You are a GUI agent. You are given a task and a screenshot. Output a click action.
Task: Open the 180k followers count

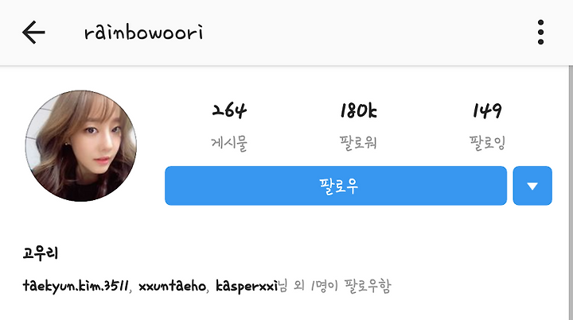[x=358, y=111]
